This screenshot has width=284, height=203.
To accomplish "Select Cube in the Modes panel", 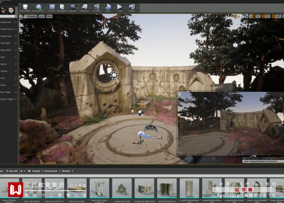I will [9, 57].
